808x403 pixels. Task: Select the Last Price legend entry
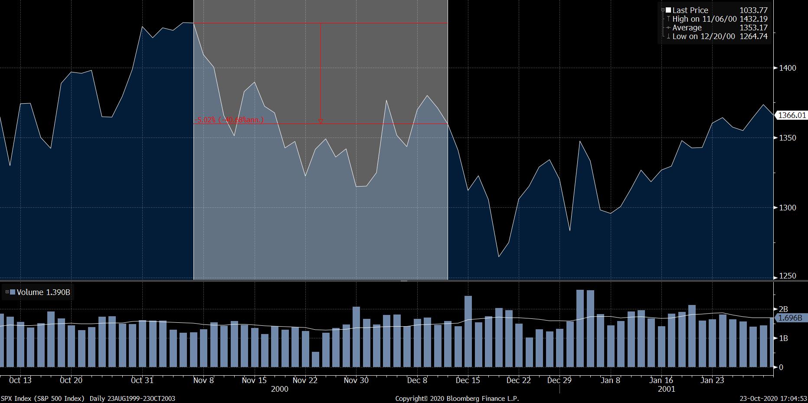point(690,10)
